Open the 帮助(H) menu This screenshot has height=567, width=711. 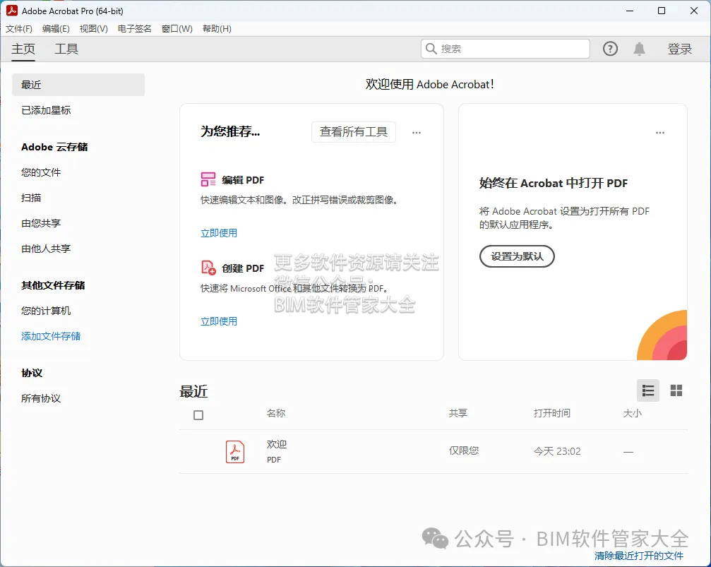pyautogui.click(x=217, y=28)
